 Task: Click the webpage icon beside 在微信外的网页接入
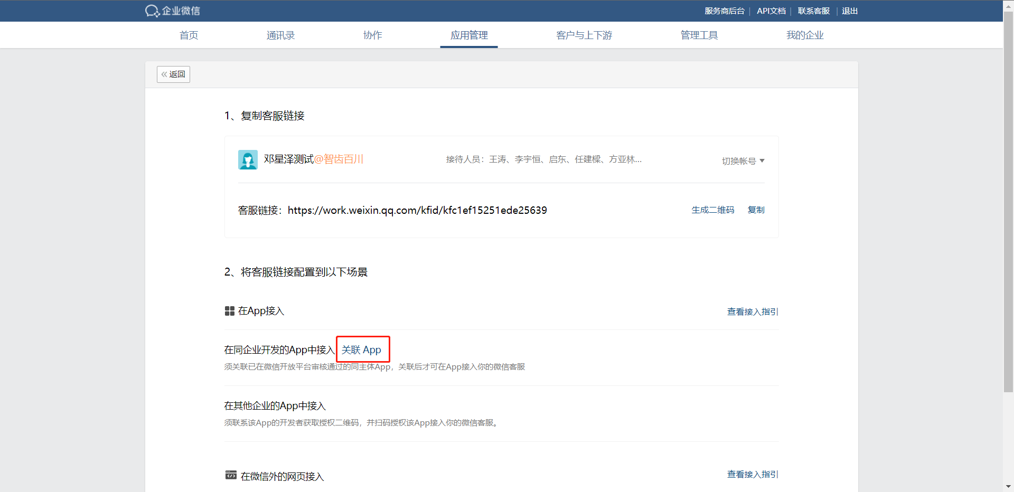coord(231,475)
